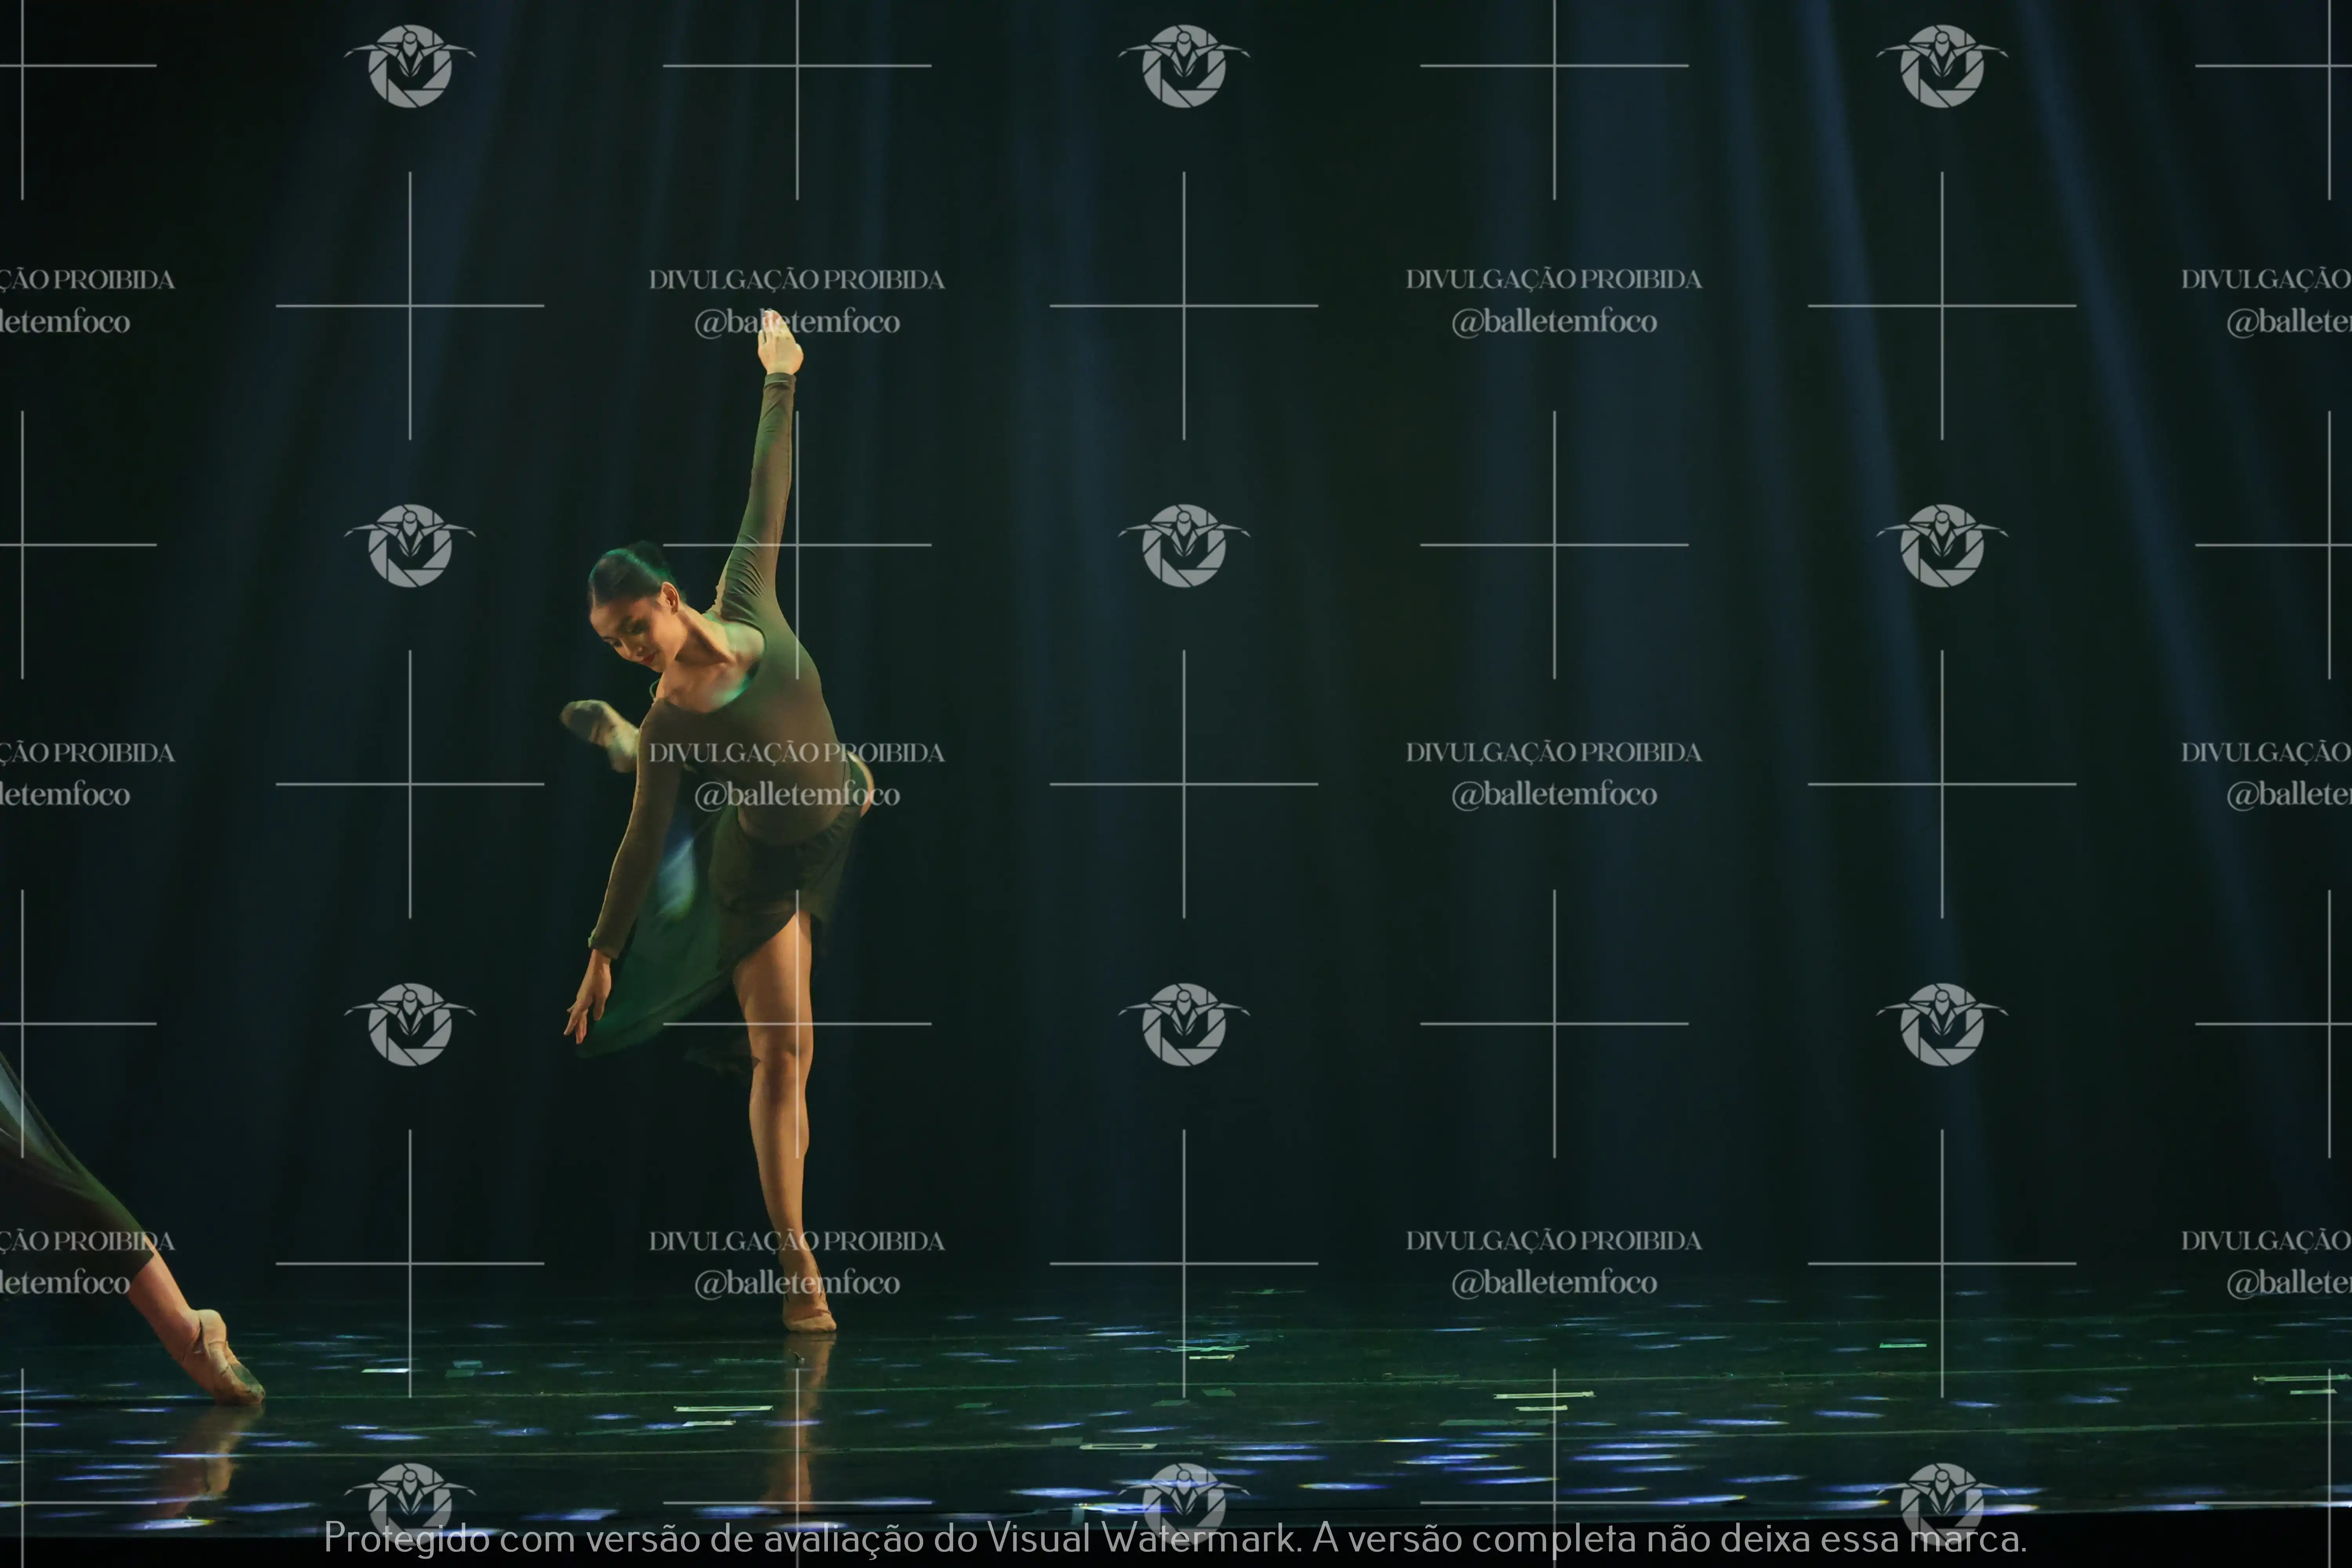Click the middle-row rightmost shutter logo

(x=1941, y=545)
